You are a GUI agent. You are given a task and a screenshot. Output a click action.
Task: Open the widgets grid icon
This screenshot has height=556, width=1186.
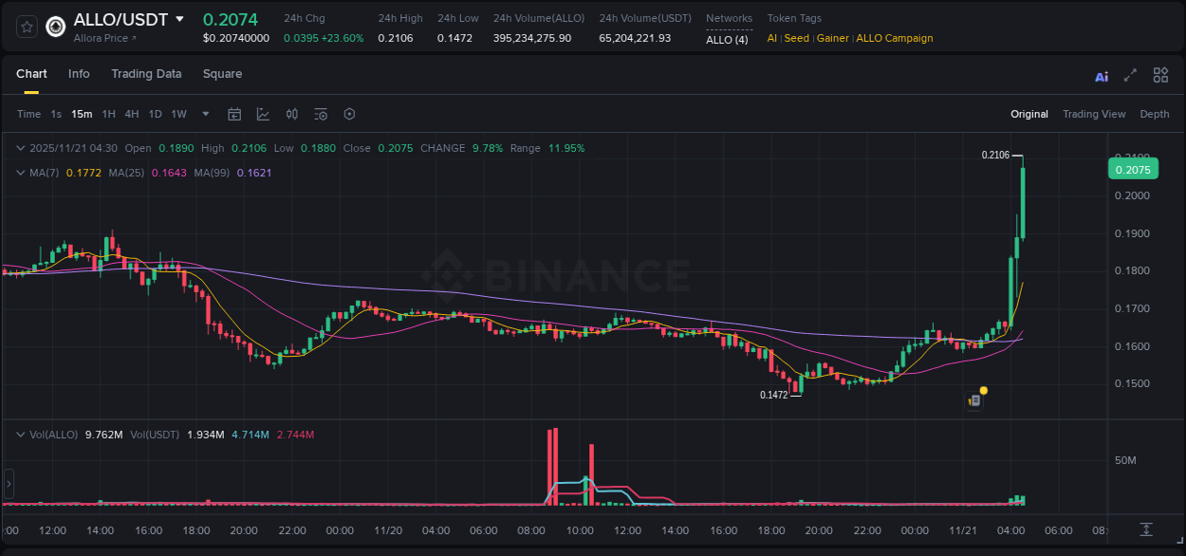(x=1160, y=74)
